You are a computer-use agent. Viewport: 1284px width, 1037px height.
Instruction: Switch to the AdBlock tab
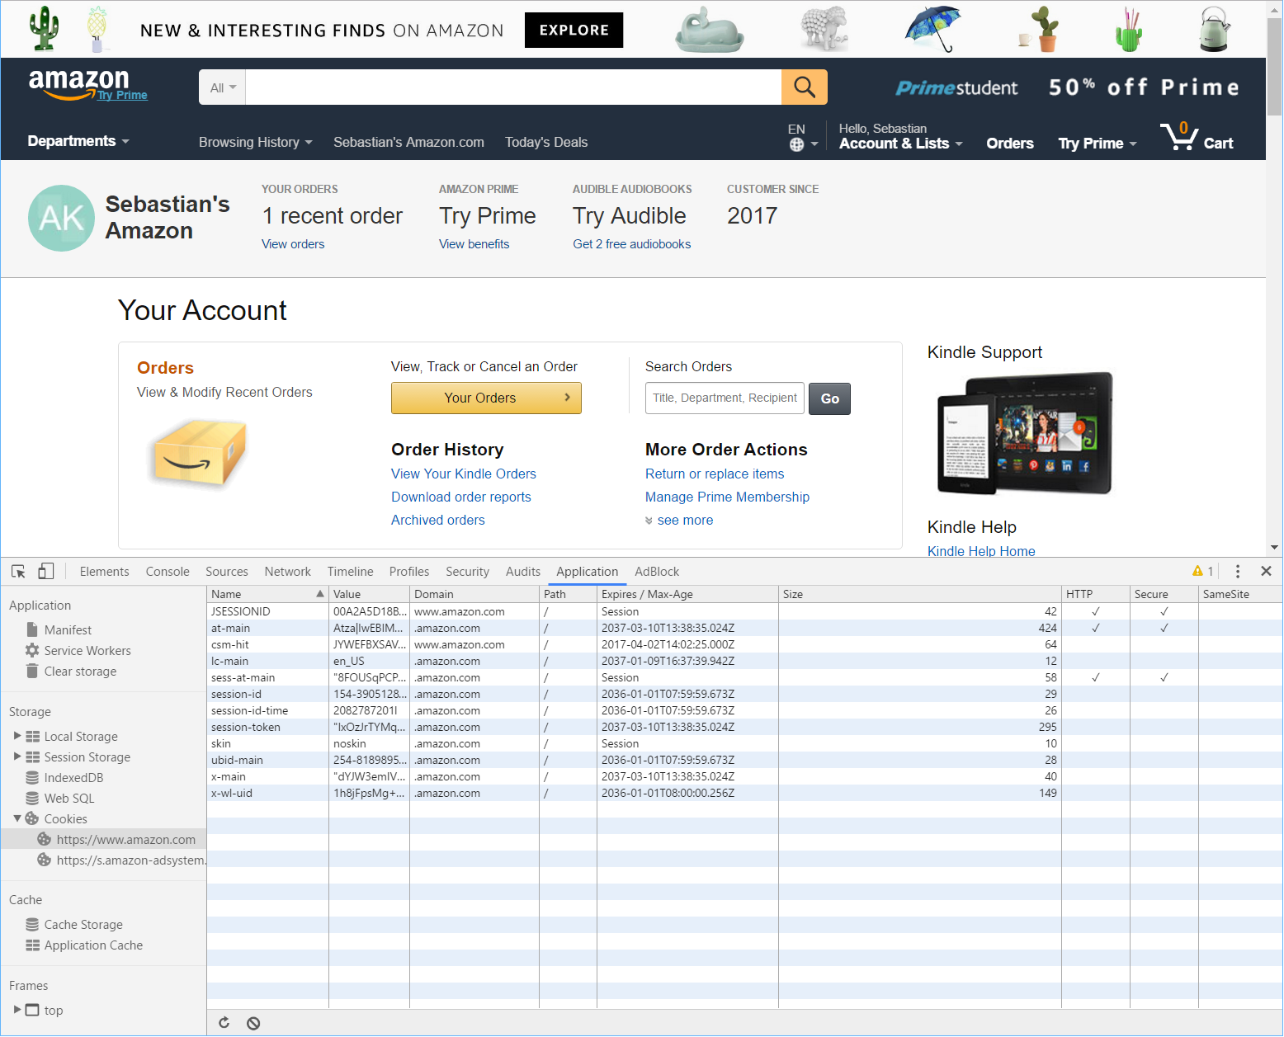657,571
